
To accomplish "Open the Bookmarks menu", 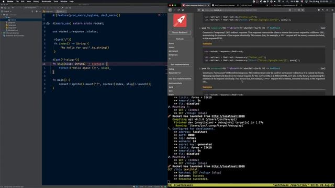I will tap(47, 2).
